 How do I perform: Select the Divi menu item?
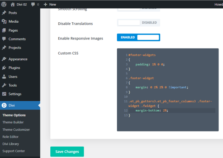[x=20, y=105]
